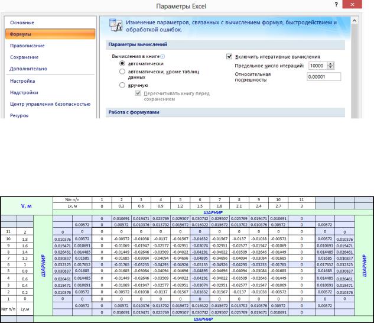This screenshot has height=323, width=374.
Task: Toggle Пересчитывать книгу перед сохранением checkbox
Action: pos(139,93)
